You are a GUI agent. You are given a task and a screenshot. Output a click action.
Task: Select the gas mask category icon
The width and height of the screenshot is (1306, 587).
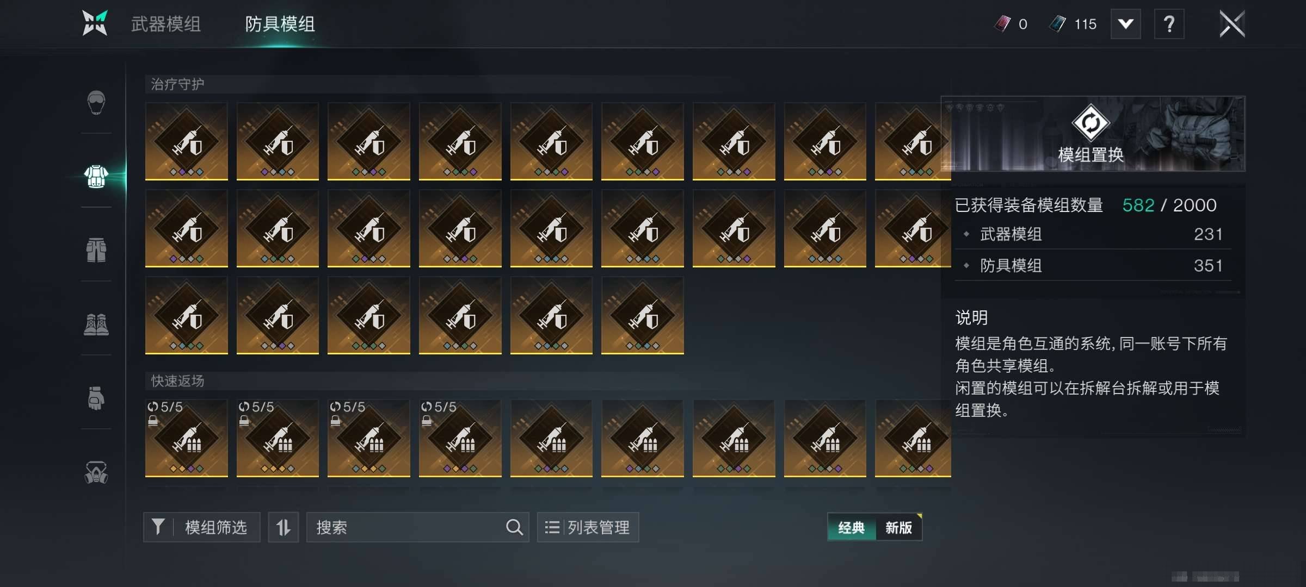click(x=96, y=472)
